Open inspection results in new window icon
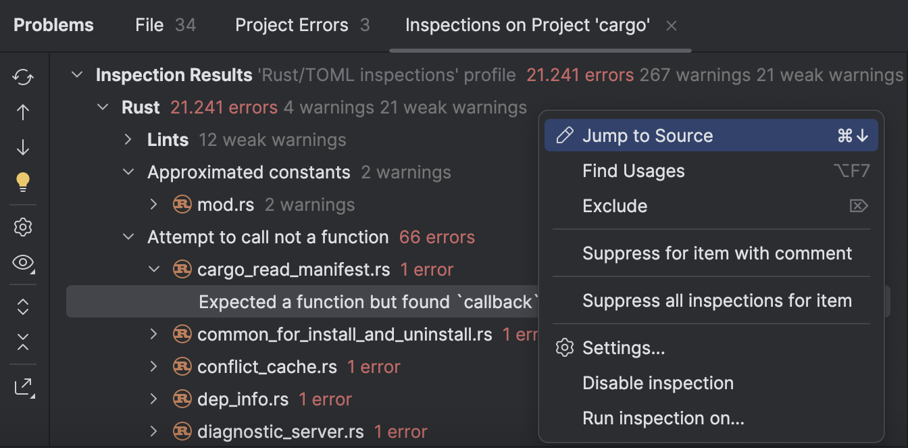 (22, 387)
